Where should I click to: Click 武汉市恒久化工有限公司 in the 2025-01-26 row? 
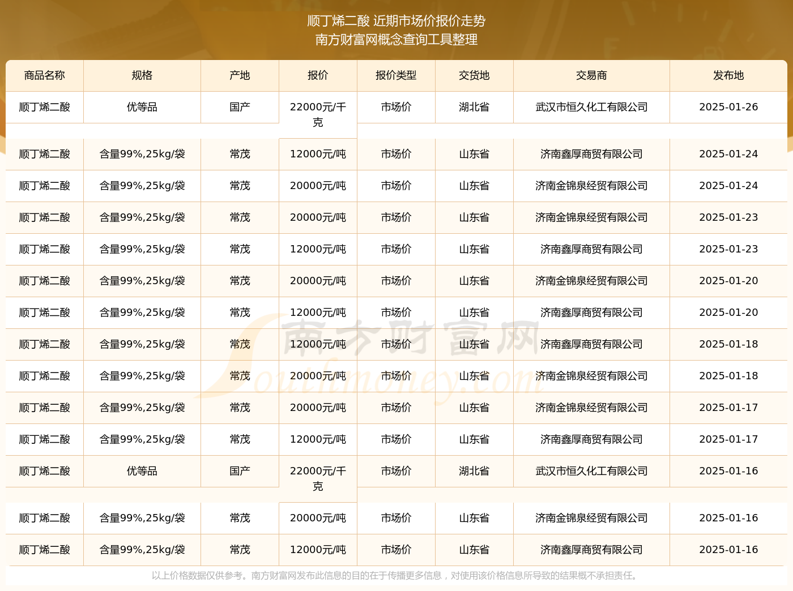[591, 107]
